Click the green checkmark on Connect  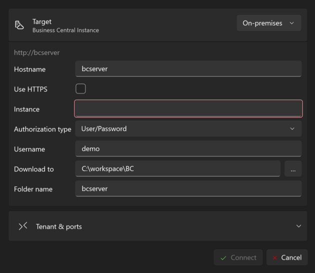click(223, 258)
